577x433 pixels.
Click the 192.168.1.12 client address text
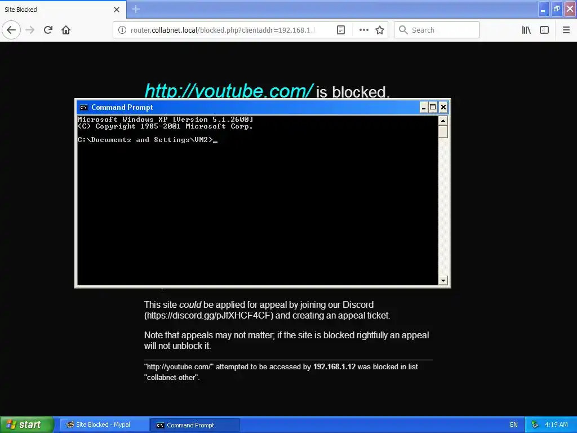tap(334, 366)
